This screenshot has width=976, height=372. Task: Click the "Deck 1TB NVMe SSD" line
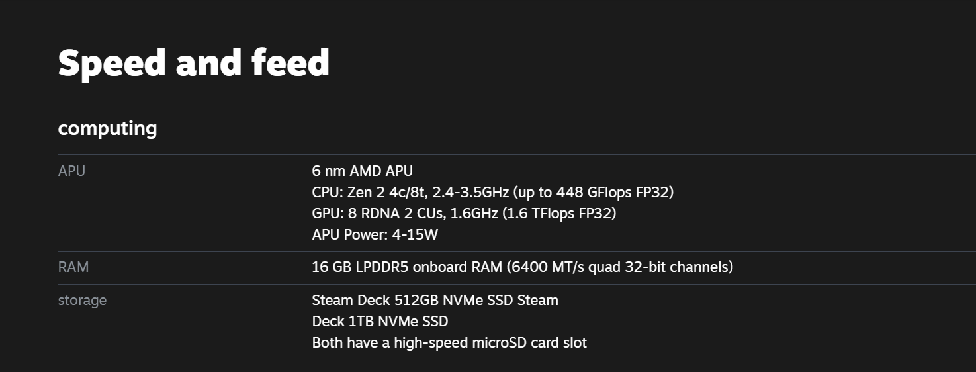point(380,322)
